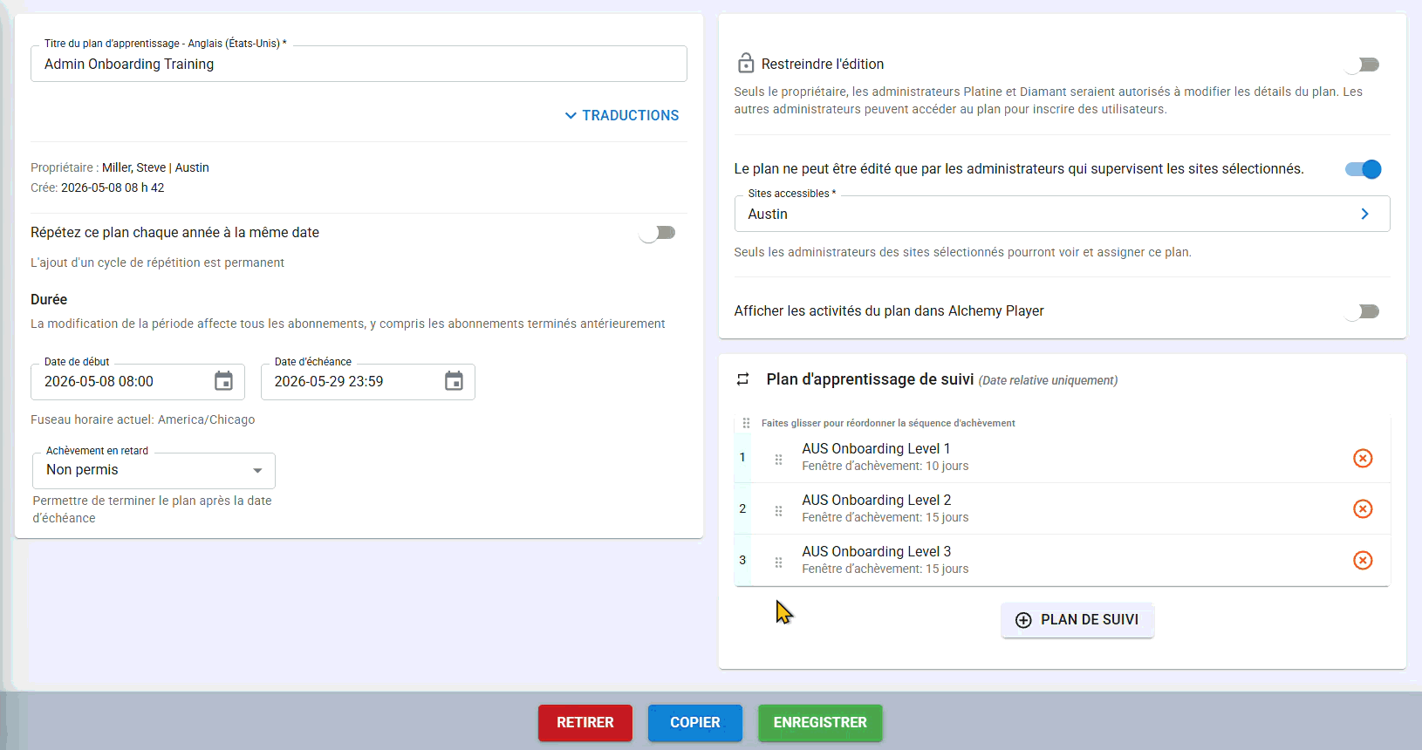
Task: Click the creation date 2026-05-08 08 h 42
Action: pos(113,187)
